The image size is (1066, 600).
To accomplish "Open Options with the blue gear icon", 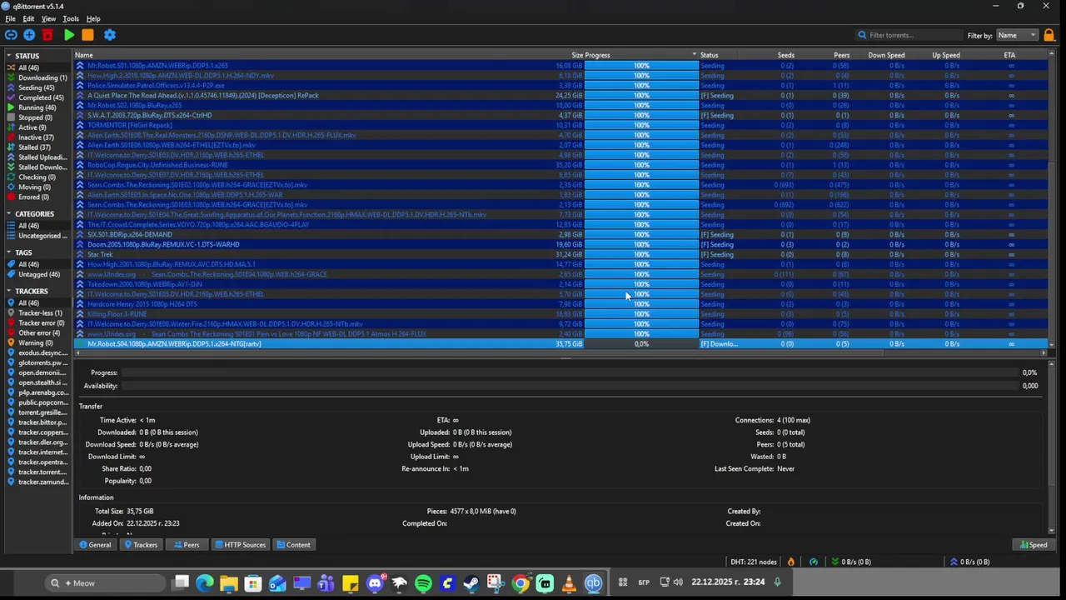I will tap(110, 35).
